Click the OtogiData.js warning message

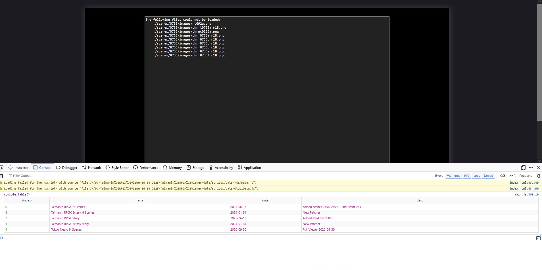click(x=131, y=189)
